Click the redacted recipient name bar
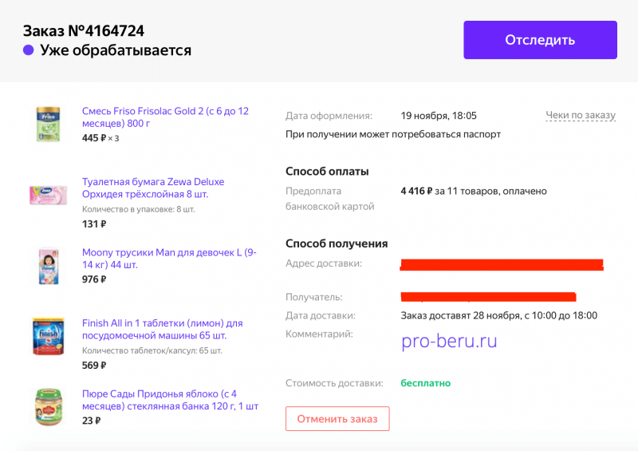 pyautogui.click(x=488, y=297)
